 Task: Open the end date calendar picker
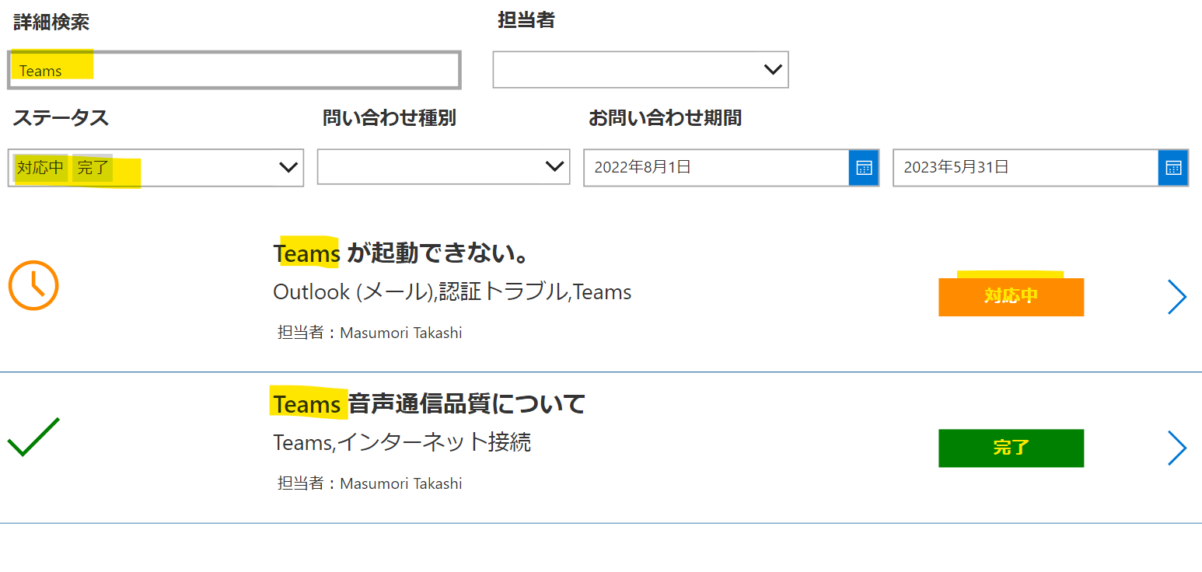click(x=1173, y=168)
